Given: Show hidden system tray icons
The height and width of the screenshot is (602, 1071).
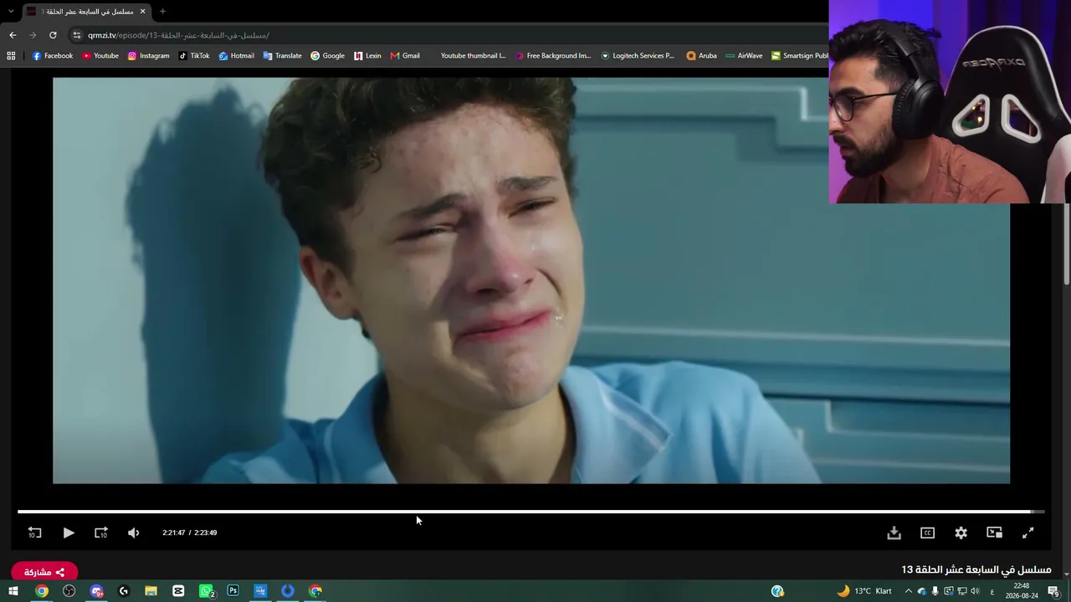Looking at the screenshot, I should point(908,591).
